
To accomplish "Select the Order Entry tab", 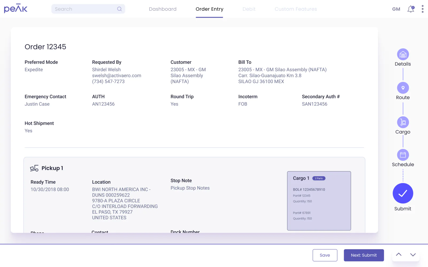I will (x=209, y=9).
